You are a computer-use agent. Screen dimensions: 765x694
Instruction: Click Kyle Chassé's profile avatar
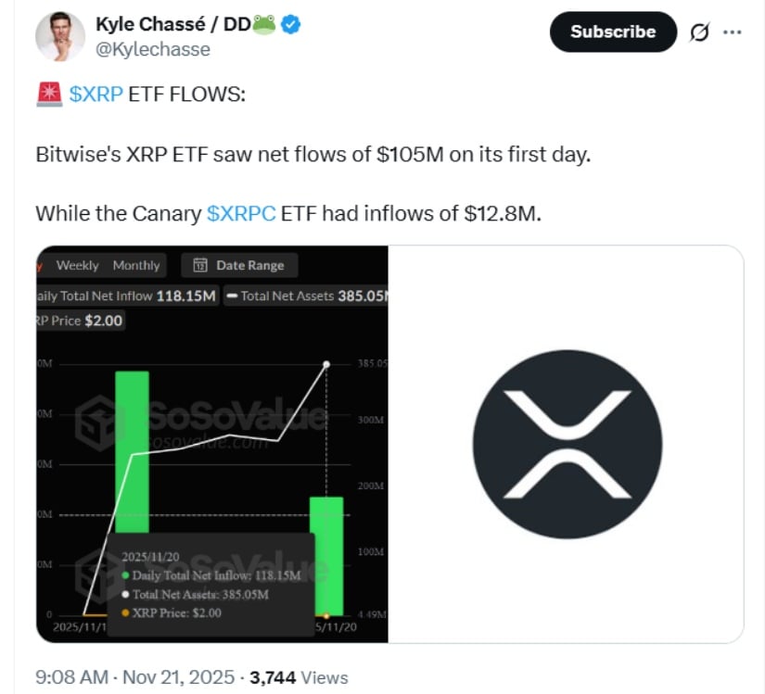click(x=60, y=37)
